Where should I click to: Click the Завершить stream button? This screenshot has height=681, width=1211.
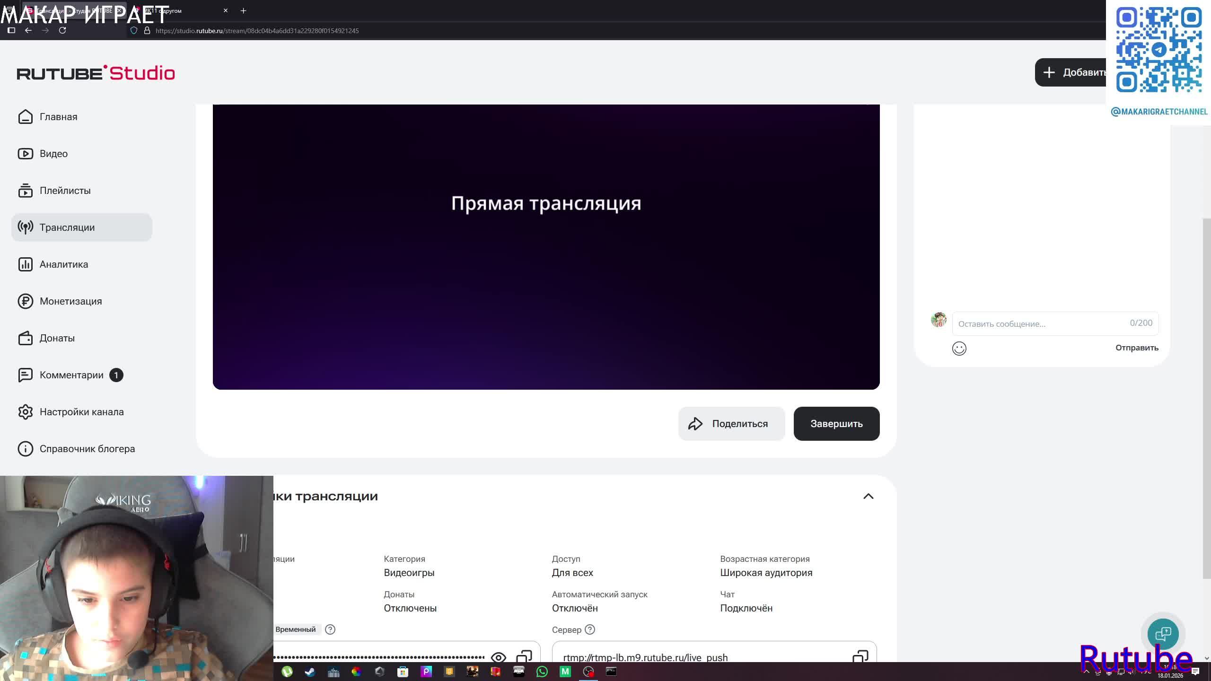coord(836,424)
